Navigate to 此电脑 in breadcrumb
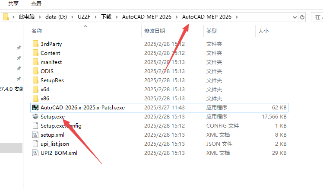This screenshot has width=323, height=189. pyautogui.click(x=27, y=17)
